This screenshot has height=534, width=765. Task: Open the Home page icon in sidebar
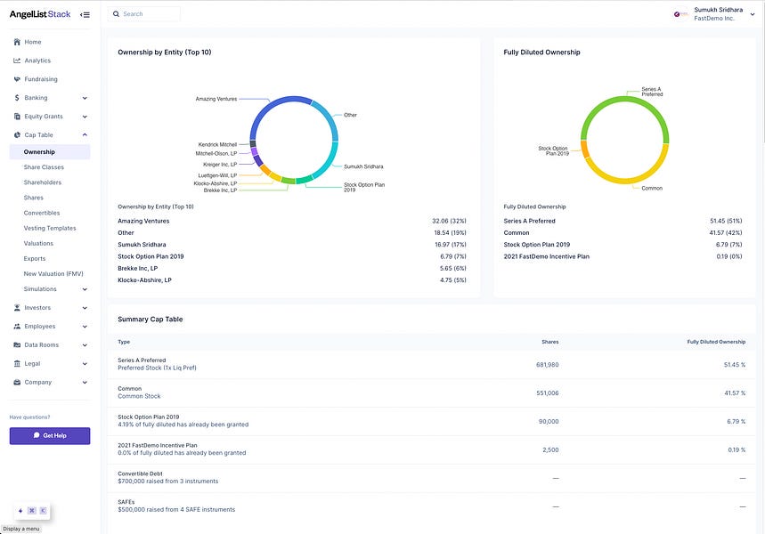click(16, 41)
